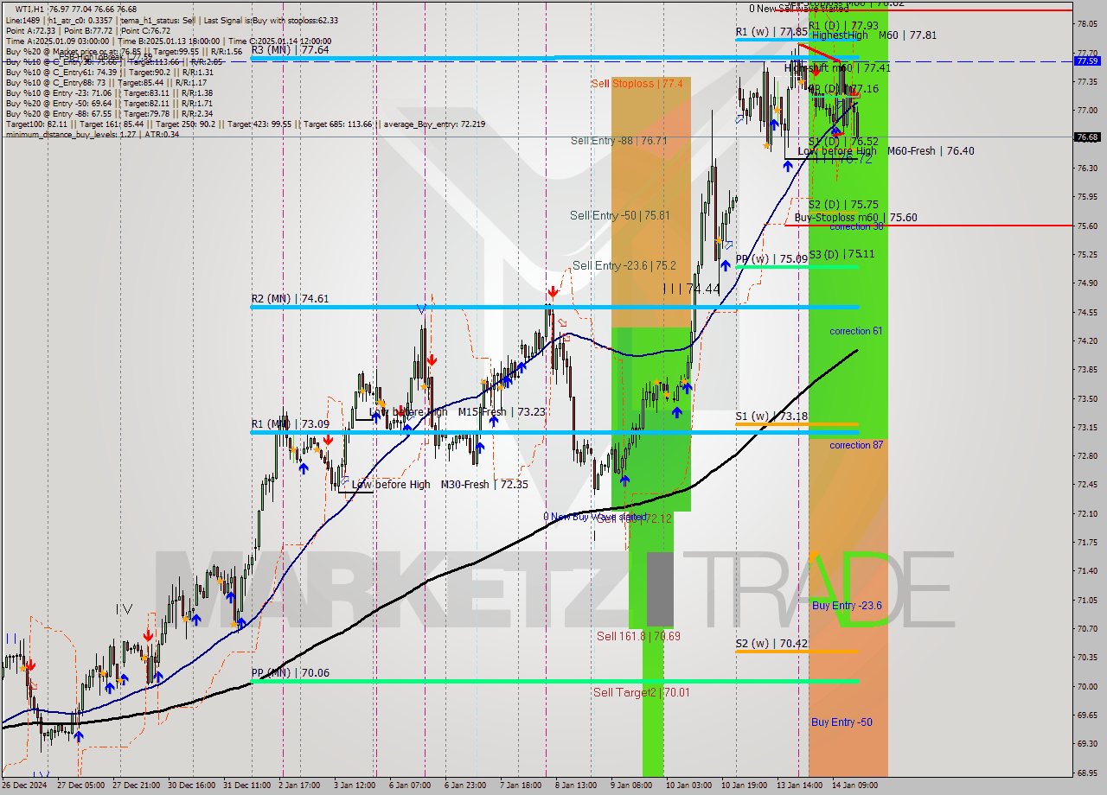Click the WTI,H1 symbol title
This screenshot has height=795, width=1107.
pos(30,9)
